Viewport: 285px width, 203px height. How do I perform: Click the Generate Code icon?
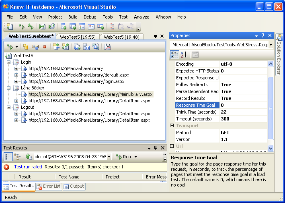77,47
